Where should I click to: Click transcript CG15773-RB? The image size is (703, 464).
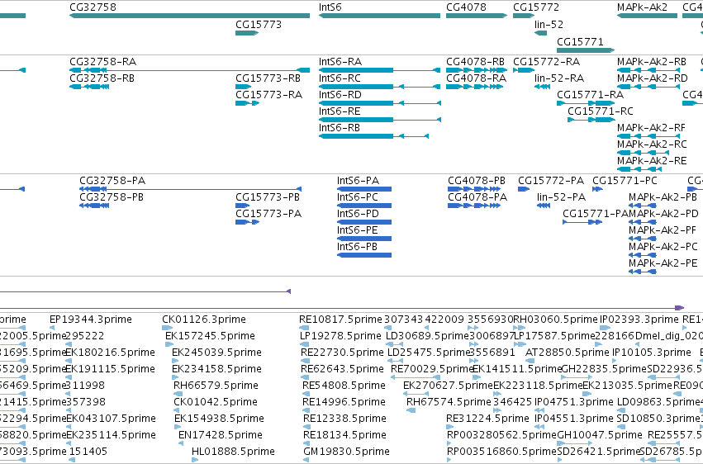click(244, 87)
